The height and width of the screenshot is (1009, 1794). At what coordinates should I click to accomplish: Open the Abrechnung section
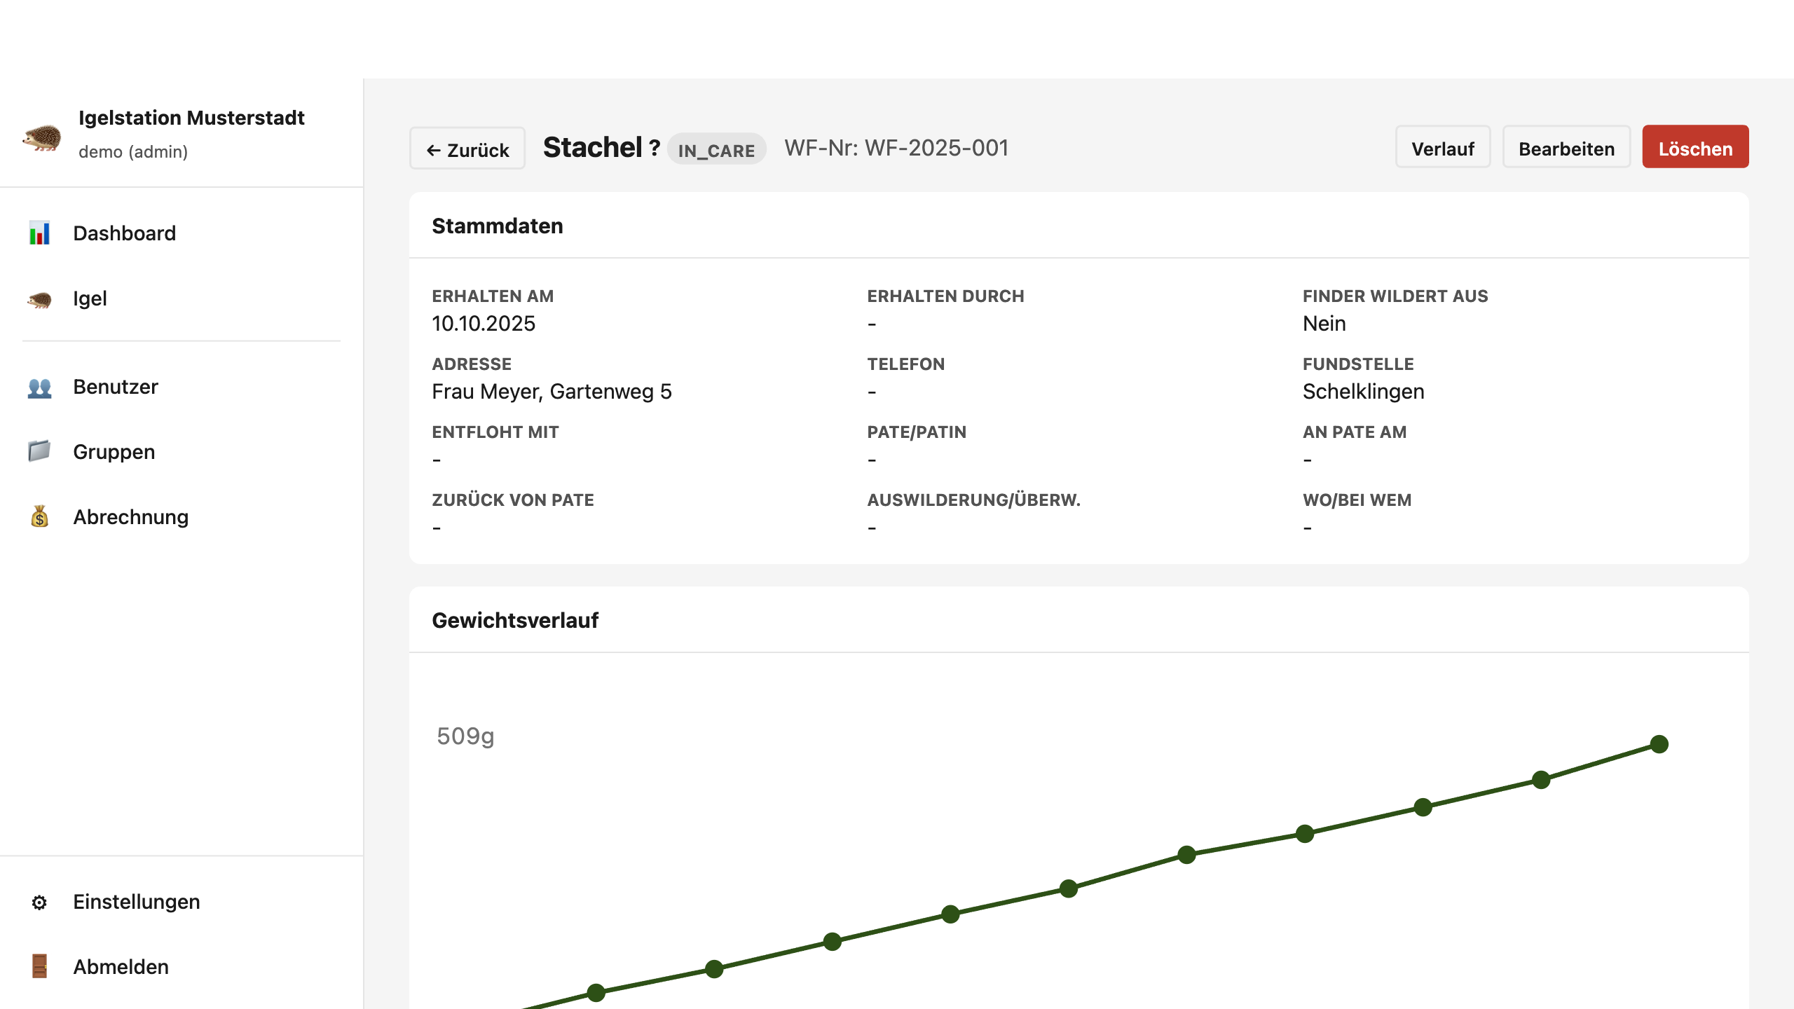tap(130, 517)
